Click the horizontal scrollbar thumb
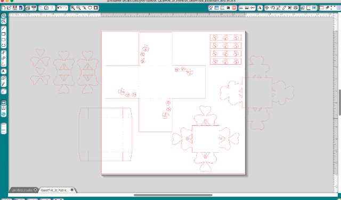 173,195
